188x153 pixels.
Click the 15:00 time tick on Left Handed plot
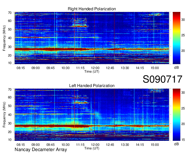[155, 145]
